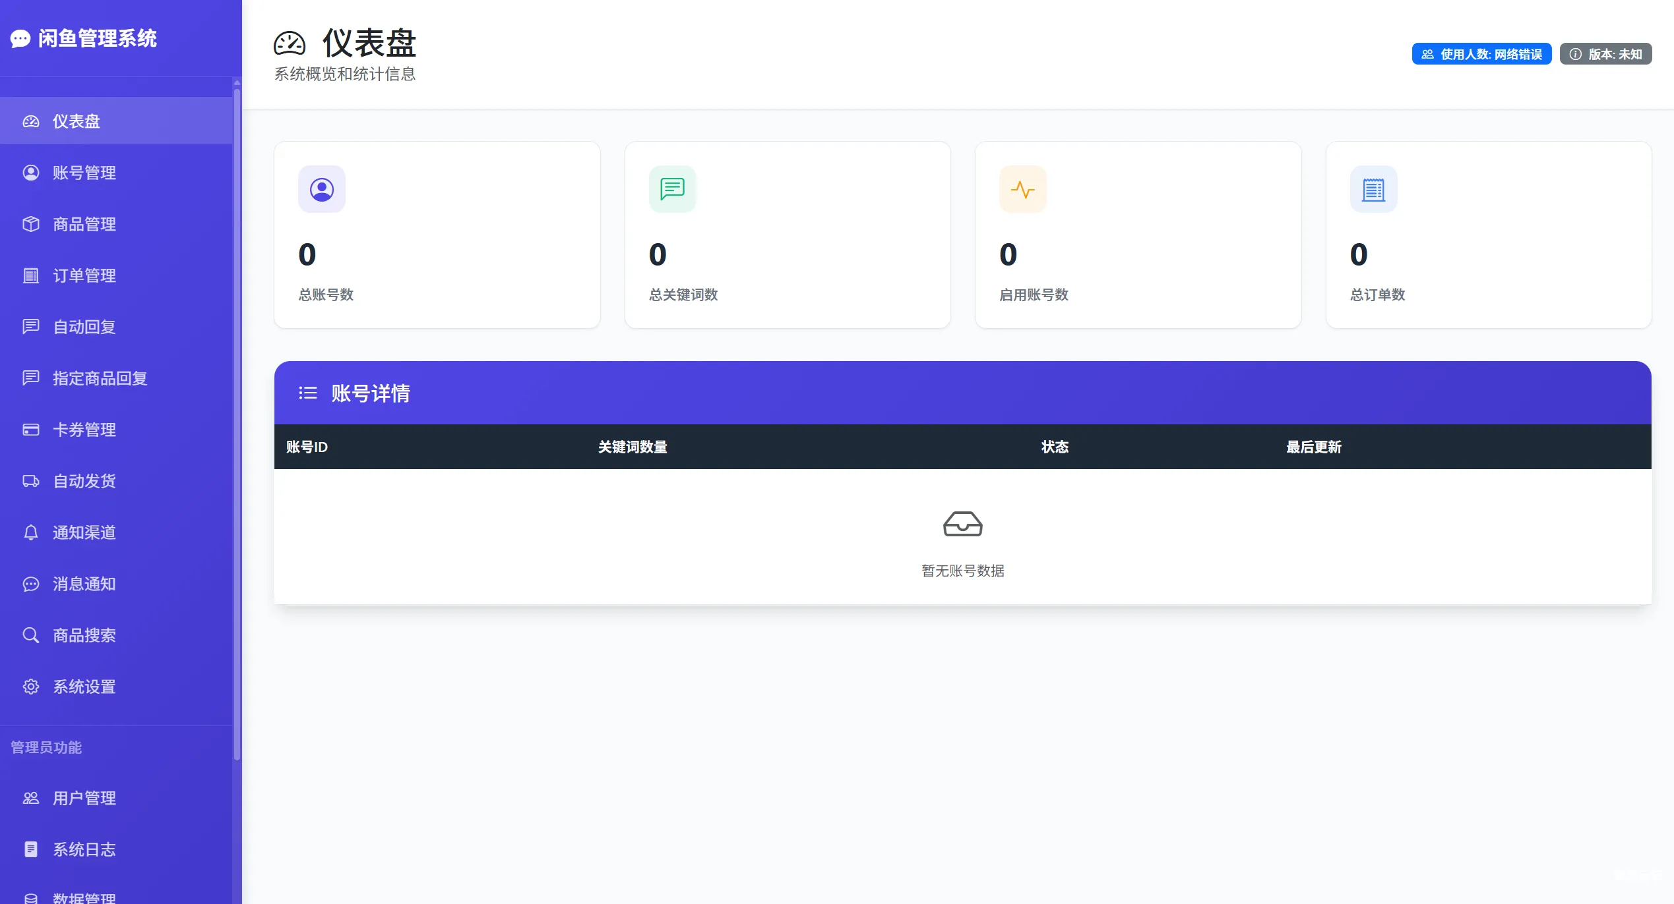The image size is (1674, 904).
Task: Click the 使用人数: 网络错误 badge
Action: [x=1481, y=54]
